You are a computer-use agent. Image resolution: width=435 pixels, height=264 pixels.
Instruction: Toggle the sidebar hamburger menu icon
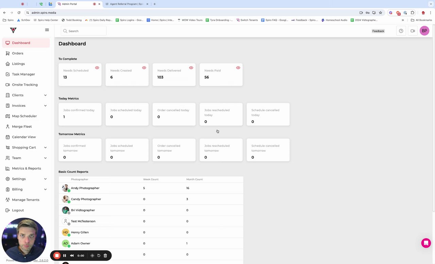(47, 30)
